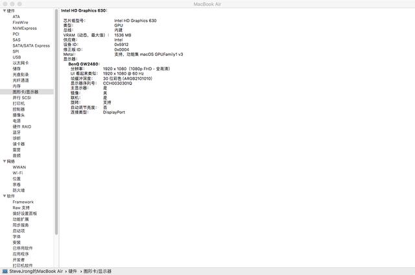
Task: Click the 30 位彩色 (ARGB2101010) value
Action: [128, 78]
